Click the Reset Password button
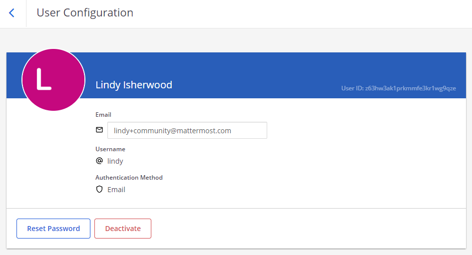The height and width of the screenshot is (255, 472). (53, 229)
